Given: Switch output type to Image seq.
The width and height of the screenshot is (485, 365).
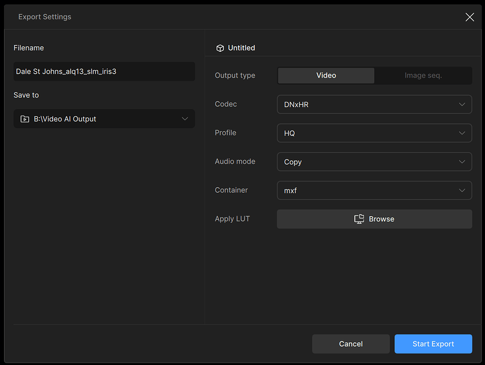Looking at the screenshot, I should click(x=423, y=75).
